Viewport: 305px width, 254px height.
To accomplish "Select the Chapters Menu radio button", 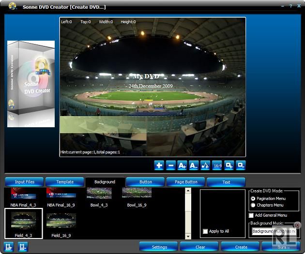I will coord(253,205).
